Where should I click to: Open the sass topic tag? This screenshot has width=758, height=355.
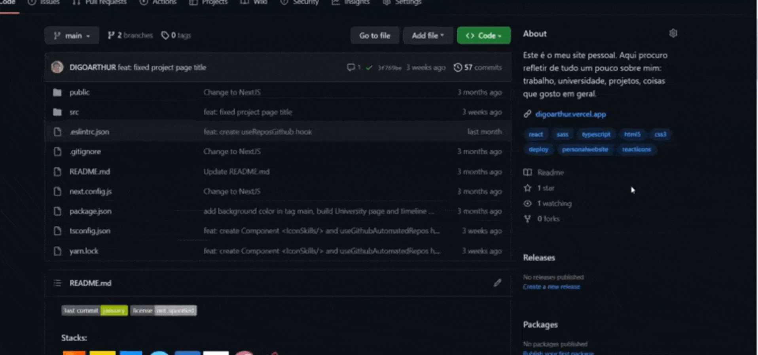pyautogui.click(x=562, y=134)
